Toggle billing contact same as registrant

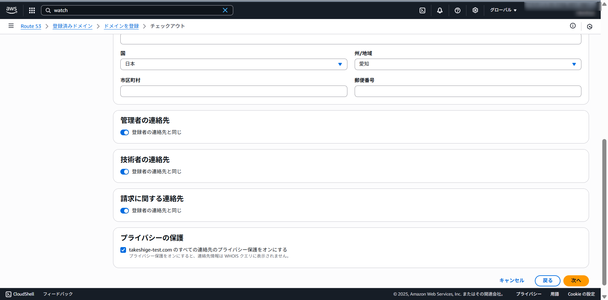124,211
